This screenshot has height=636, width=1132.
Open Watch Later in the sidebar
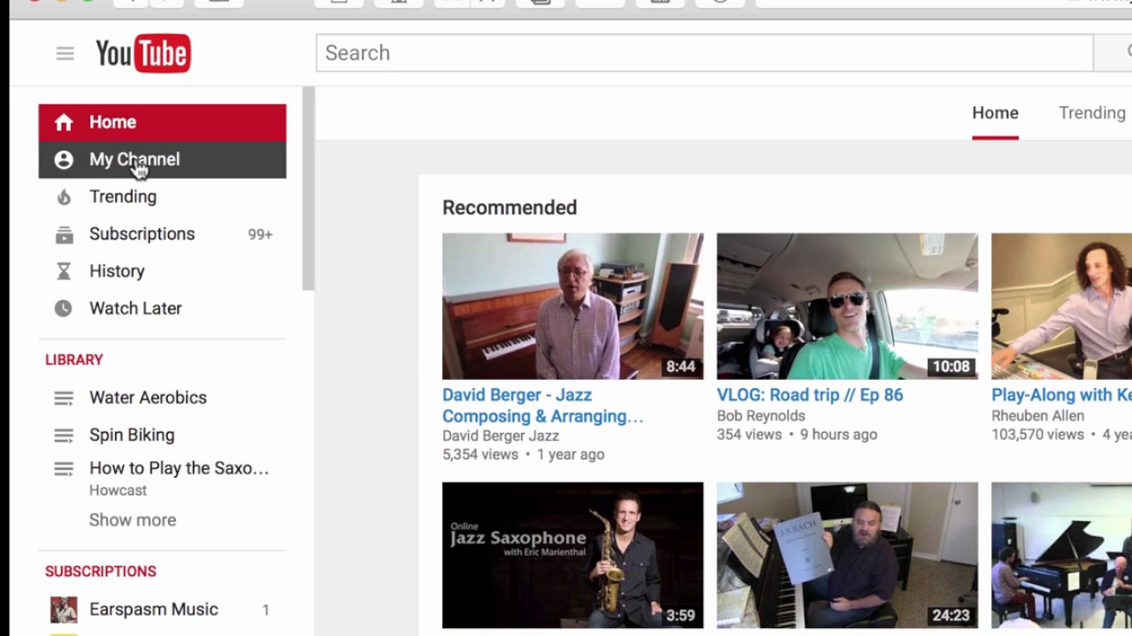[x=162, y=308]
